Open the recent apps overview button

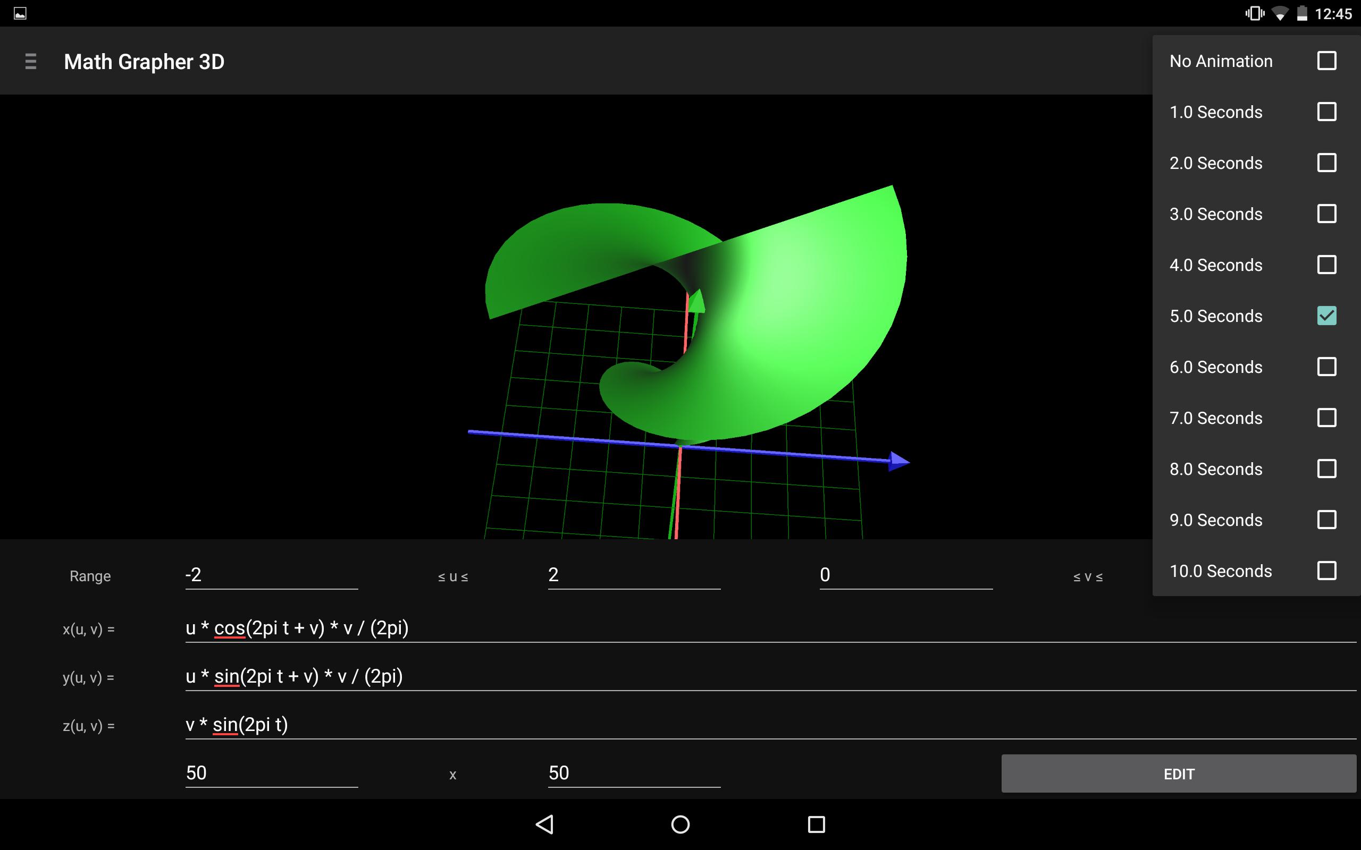click(816, 824)
